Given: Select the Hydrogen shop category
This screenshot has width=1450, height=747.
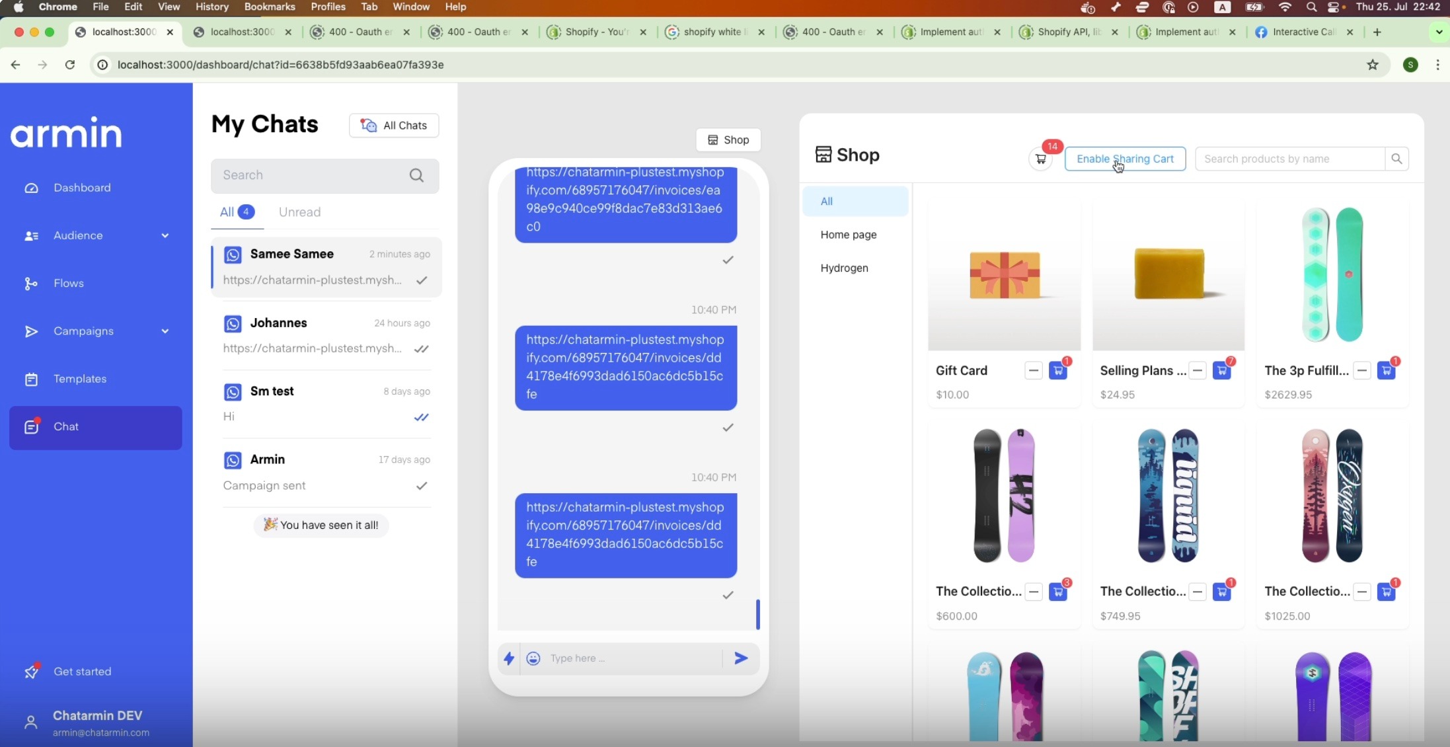Looking at the screenshot, I should coord(844,268).
